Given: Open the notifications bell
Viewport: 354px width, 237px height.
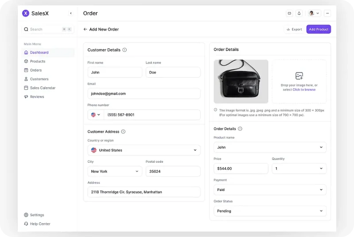Looking at the screenshot, I should point(299,13).
